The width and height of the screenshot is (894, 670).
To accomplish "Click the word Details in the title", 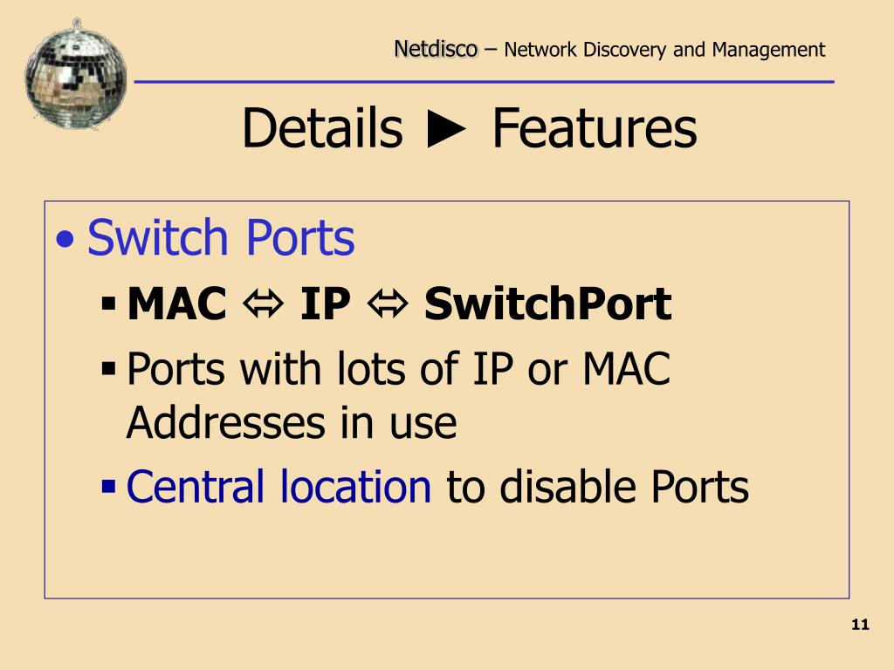I will pyautogui.click(x=323, y=128).
